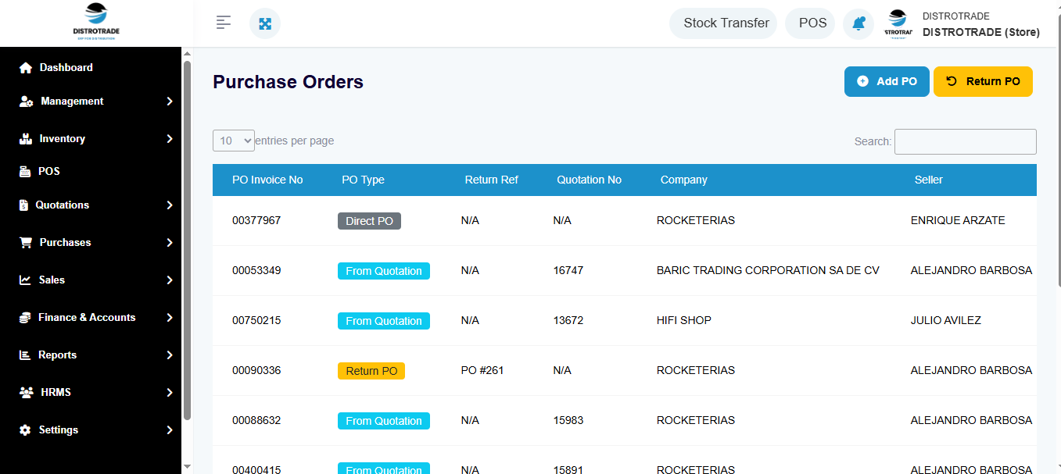Sort by Return Ref column header

click(491, 180)
